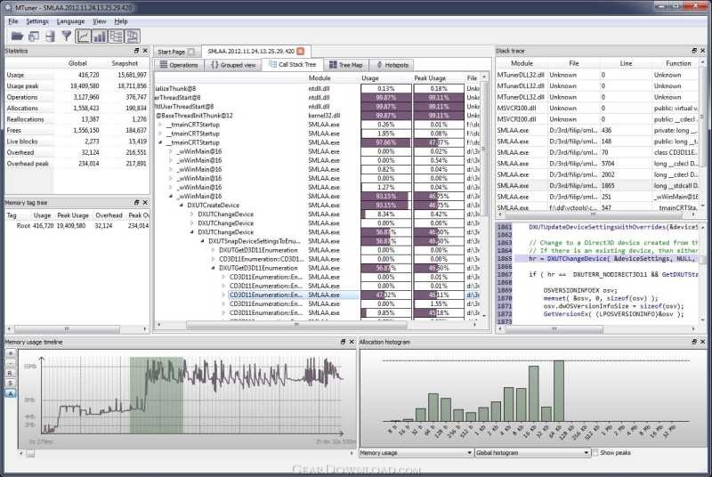Click the zoom in plus button on timeline
Screen dimensions: 712x477
pyautogui.click(x=11, y=352)
